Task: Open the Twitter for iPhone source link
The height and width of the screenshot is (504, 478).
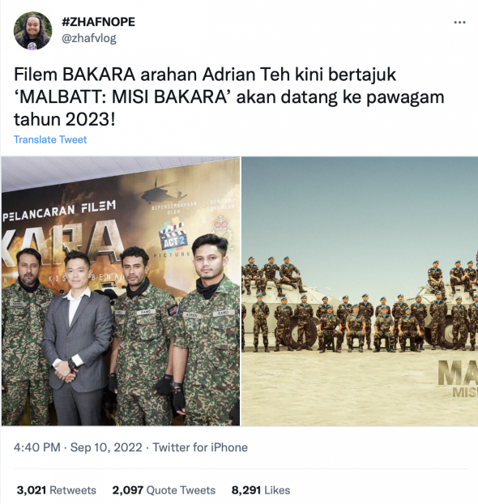Action: [200, 447]
